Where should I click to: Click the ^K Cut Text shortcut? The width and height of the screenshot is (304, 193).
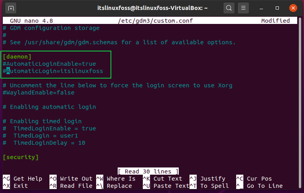pyautogui.click(x=162, y=179)
